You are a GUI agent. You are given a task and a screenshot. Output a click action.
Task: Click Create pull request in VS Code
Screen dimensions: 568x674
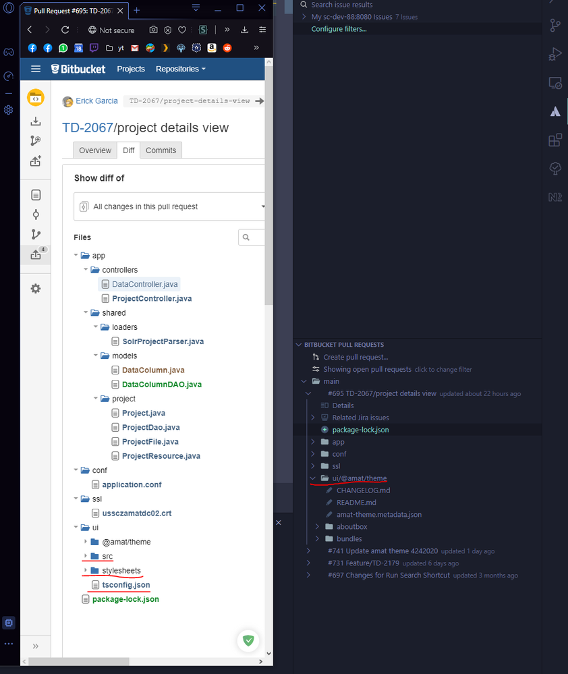[356, 357]
